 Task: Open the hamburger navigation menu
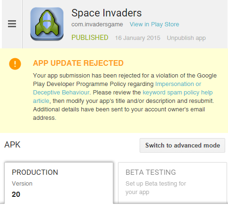click(12, 24)
